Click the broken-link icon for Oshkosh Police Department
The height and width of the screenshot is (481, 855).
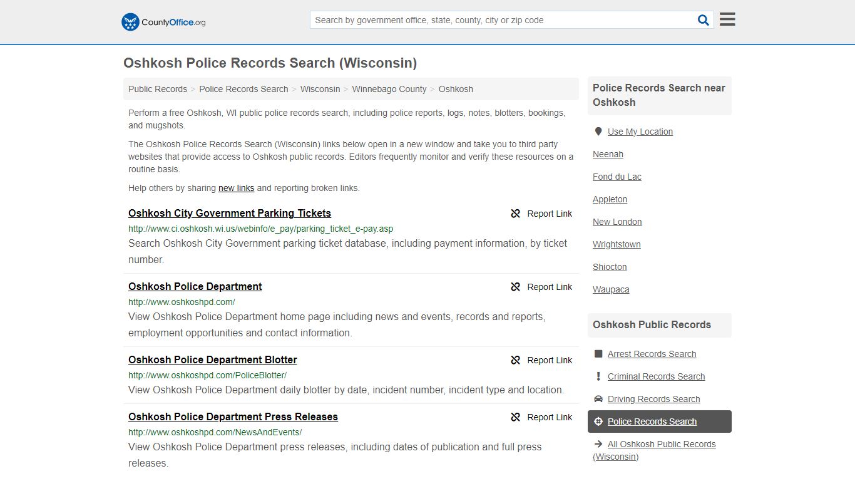pyautogui.click(x=516, y=287)
